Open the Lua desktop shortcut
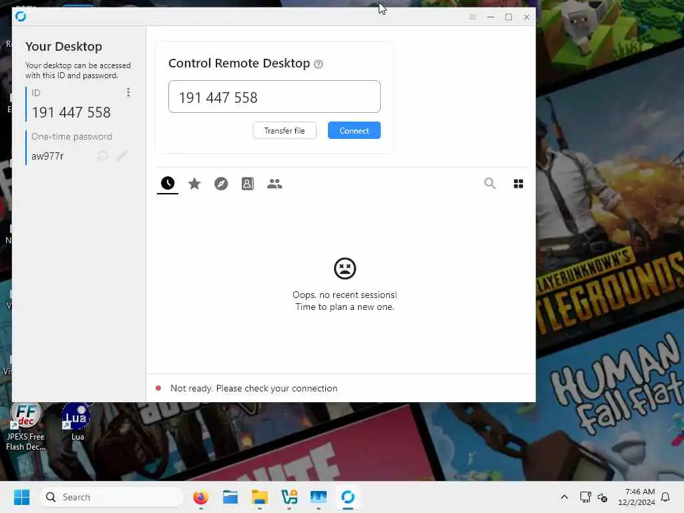Image resolution: width=684 pixels, height=513 pixels. click(x=77, y=422)
